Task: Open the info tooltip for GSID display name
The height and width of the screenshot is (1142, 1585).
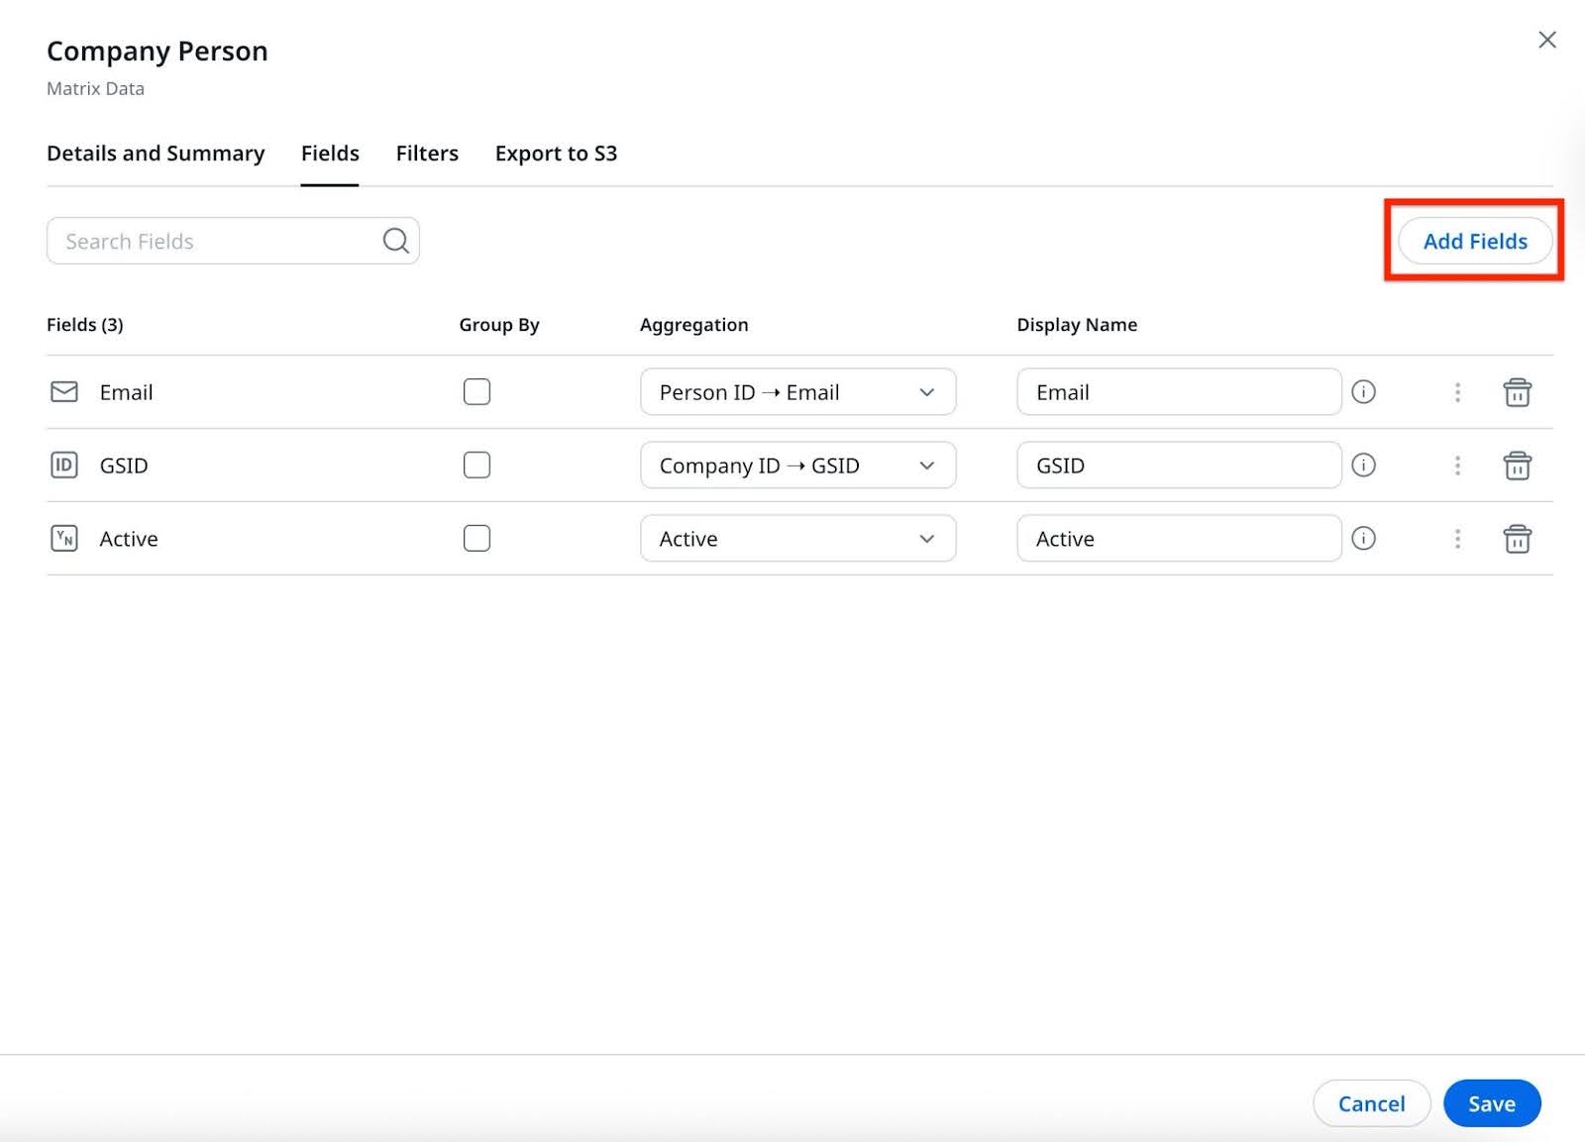Action: (x=1364, y=465)
